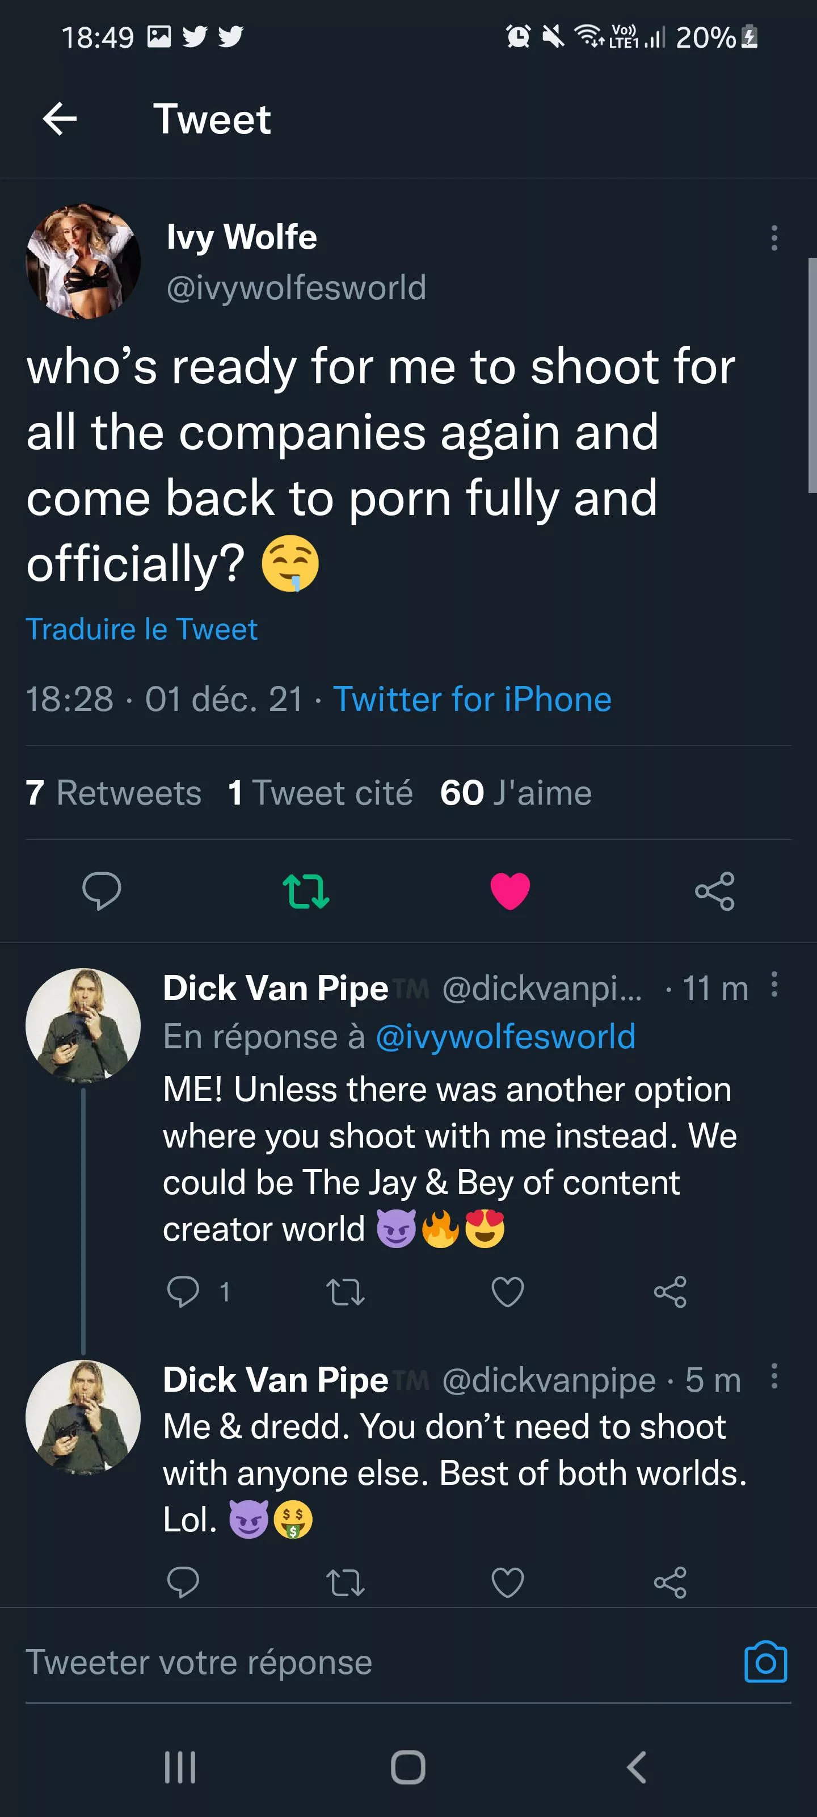Open the three-dot menu on main tweet
Image resolution: width=817 pixels, height=1817 pixels.
pos(774,238)
